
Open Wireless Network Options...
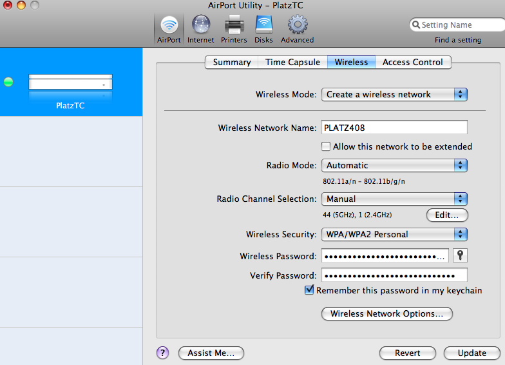click(386, 313)
